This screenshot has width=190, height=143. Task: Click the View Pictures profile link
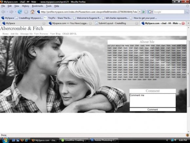pyautogui.click(x=41, y=34)
